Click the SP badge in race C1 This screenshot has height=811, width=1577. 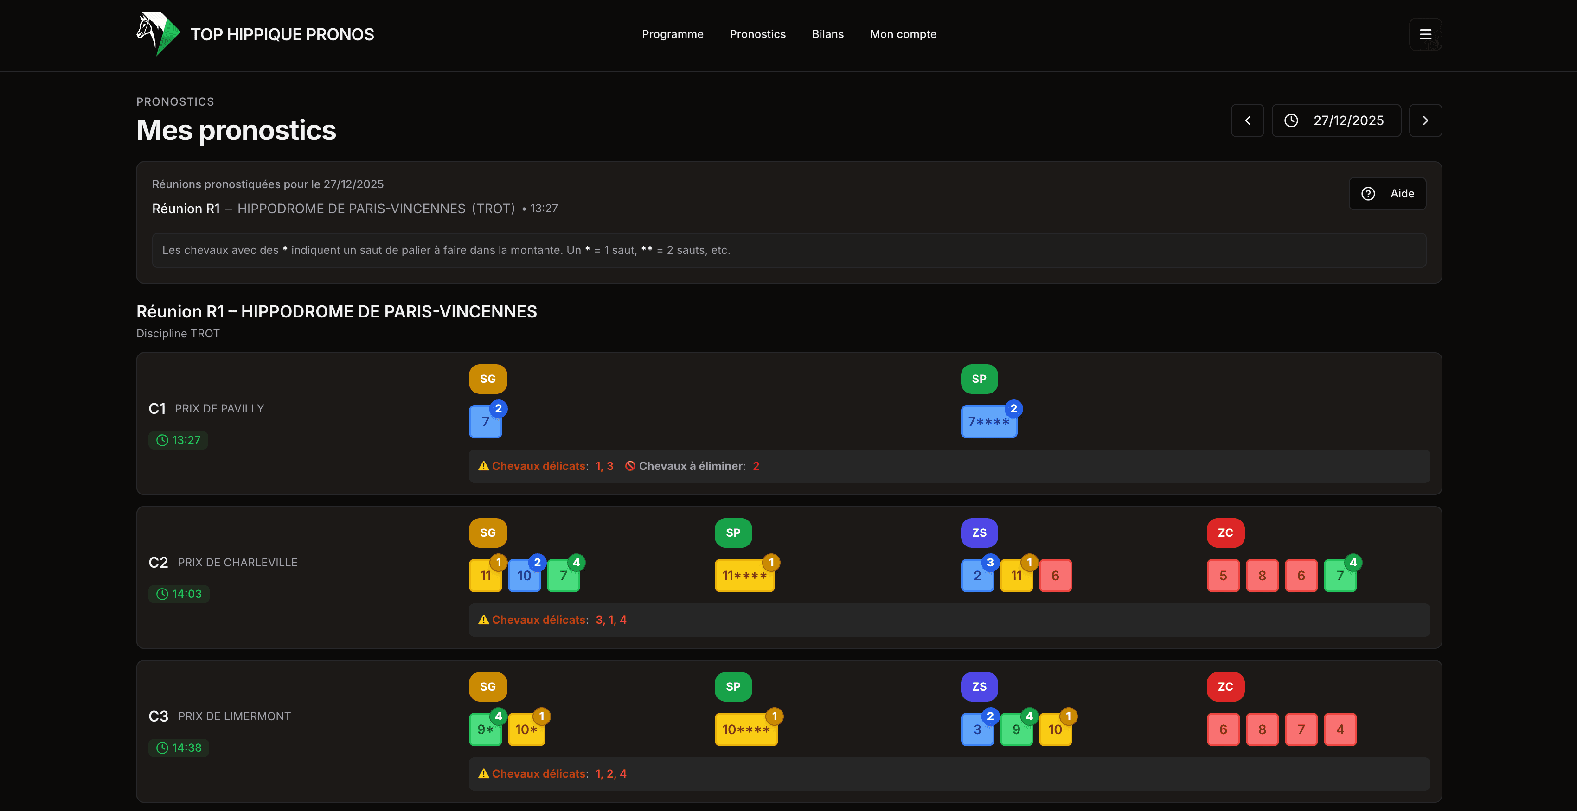point(978,379)
